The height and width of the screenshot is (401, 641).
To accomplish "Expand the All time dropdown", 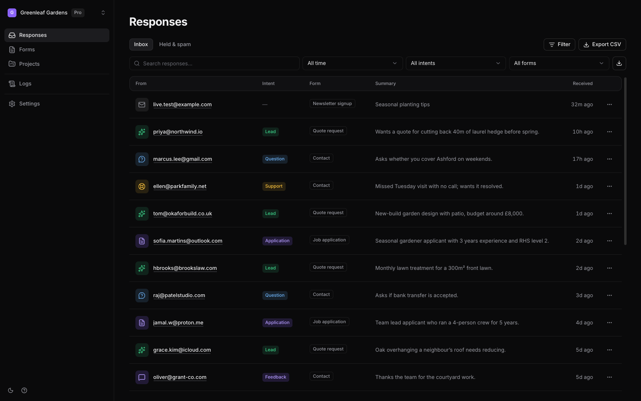I will [x=352, y=63].
